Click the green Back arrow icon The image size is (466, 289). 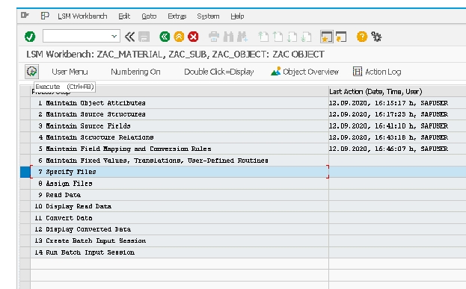coord(165,37)
